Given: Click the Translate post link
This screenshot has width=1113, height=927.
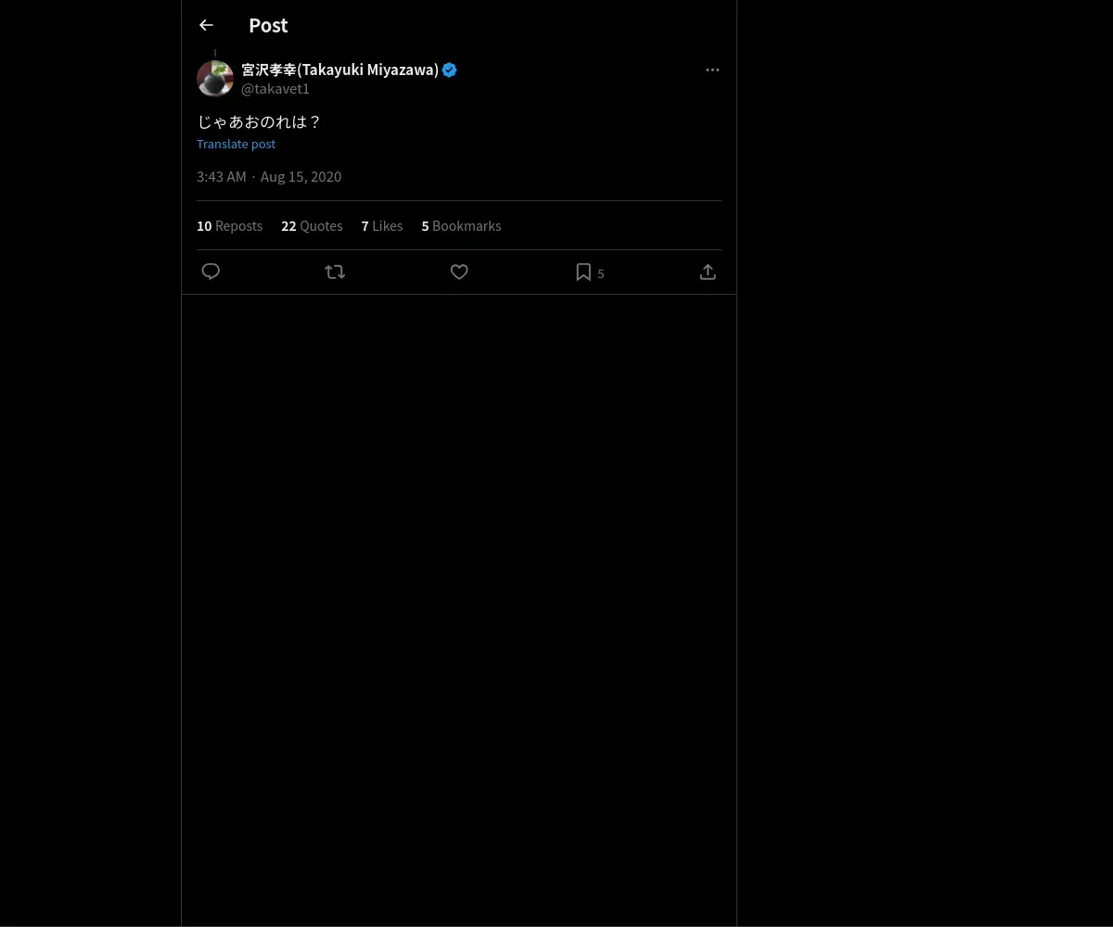Looking at the screenshot, I should pos(236,144).
